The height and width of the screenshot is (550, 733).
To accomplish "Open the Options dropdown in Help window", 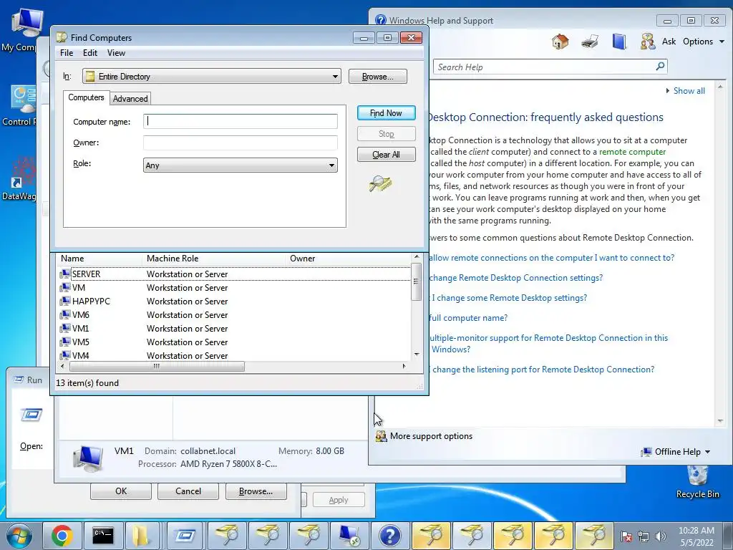I will pos(704,42).
